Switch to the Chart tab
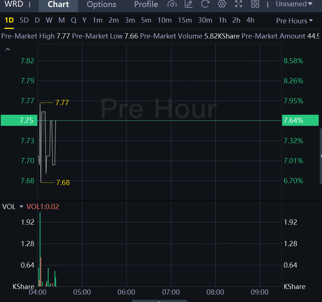322x302 pixels. (x=58, y=4)
